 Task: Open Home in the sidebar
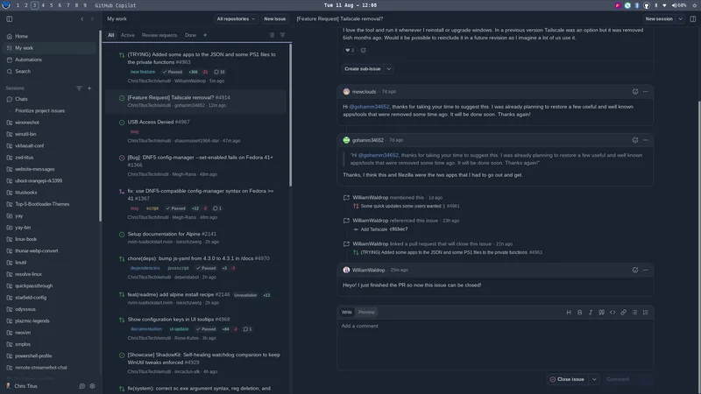(x=49, y=36)
